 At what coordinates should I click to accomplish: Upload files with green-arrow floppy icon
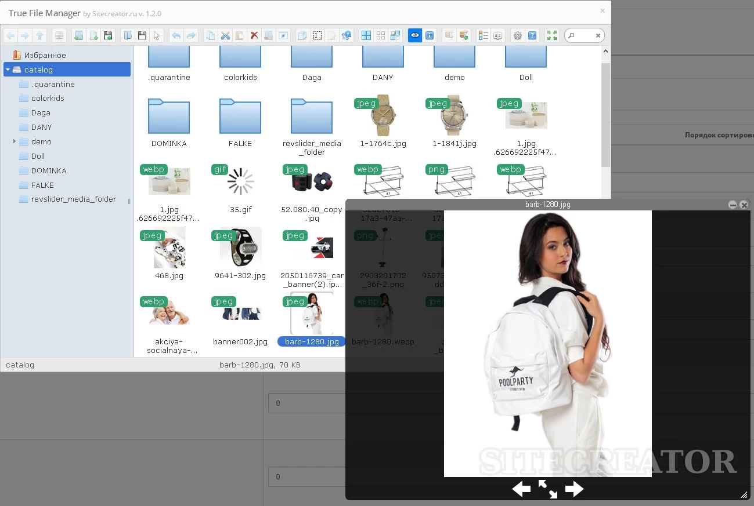pos(108,35)
